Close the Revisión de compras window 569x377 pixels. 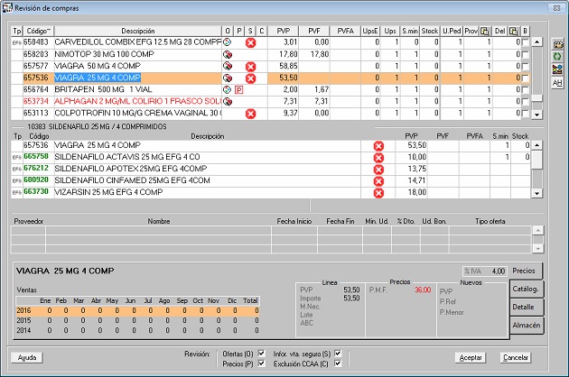click(x=556, y=7)
